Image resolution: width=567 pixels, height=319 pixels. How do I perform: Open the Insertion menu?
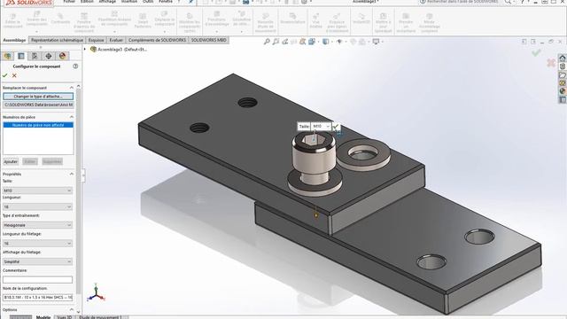click(129, 2)
